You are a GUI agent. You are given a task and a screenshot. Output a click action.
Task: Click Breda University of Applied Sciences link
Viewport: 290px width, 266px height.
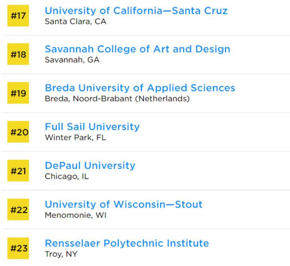coord(140,88)
